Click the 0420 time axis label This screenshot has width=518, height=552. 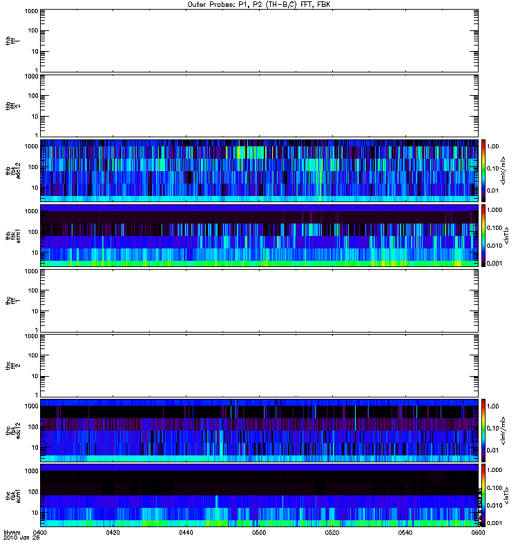pyautogui.click(x=113, y=532)
